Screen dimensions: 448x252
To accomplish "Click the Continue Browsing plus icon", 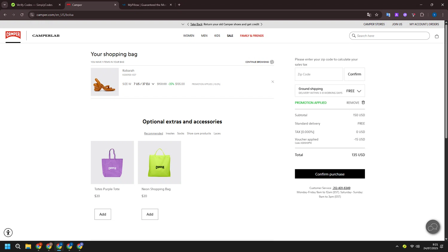I will 272,62.
